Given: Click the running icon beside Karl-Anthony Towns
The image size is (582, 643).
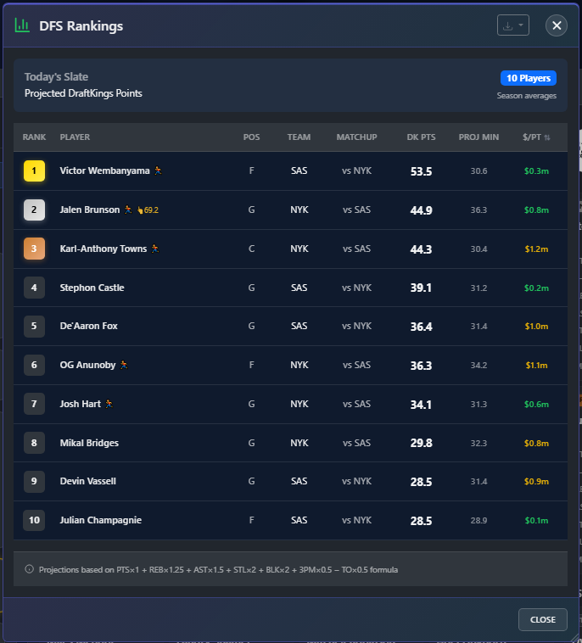Looking at the screenshot, I should (x=155, y=249).
